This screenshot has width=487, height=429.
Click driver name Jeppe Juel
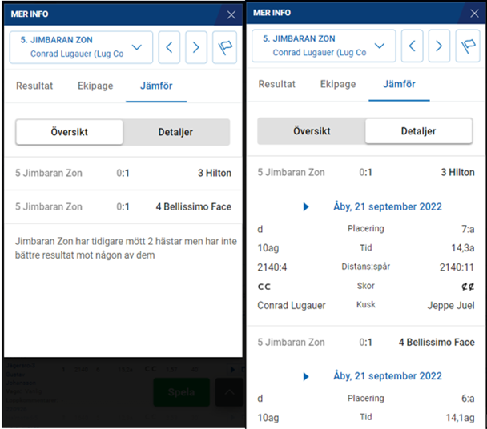click(x=451, y=306)
